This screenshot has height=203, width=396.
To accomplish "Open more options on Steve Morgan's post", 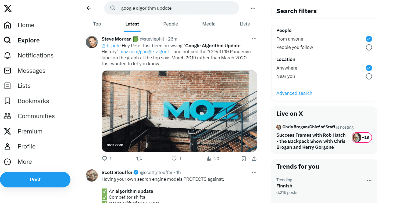I will 254,39.
